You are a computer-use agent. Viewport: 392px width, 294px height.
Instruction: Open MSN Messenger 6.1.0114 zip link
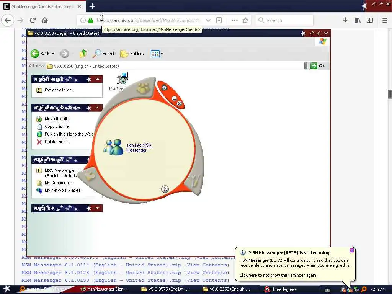[x=101, y=265]
